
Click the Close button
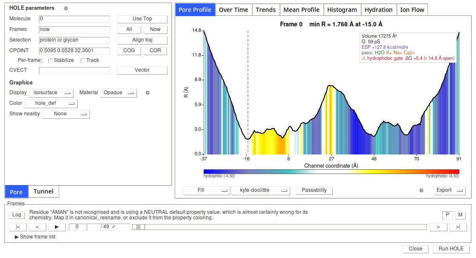click(415, 249)
